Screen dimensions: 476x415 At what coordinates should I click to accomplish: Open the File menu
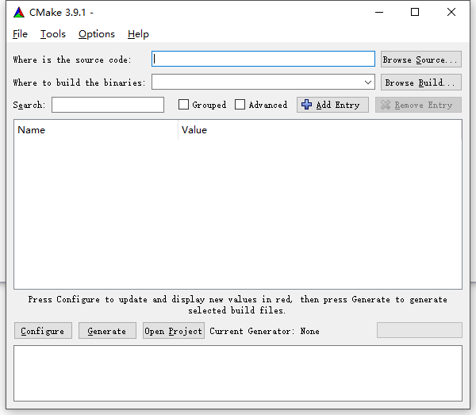pyautogui.click(x=20, y=34)
